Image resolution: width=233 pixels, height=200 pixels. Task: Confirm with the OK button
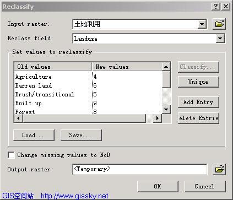[x=158, y=186]
